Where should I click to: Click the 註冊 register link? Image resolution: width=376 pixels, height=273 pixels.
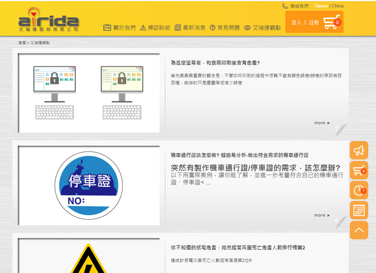click(314, 23)
